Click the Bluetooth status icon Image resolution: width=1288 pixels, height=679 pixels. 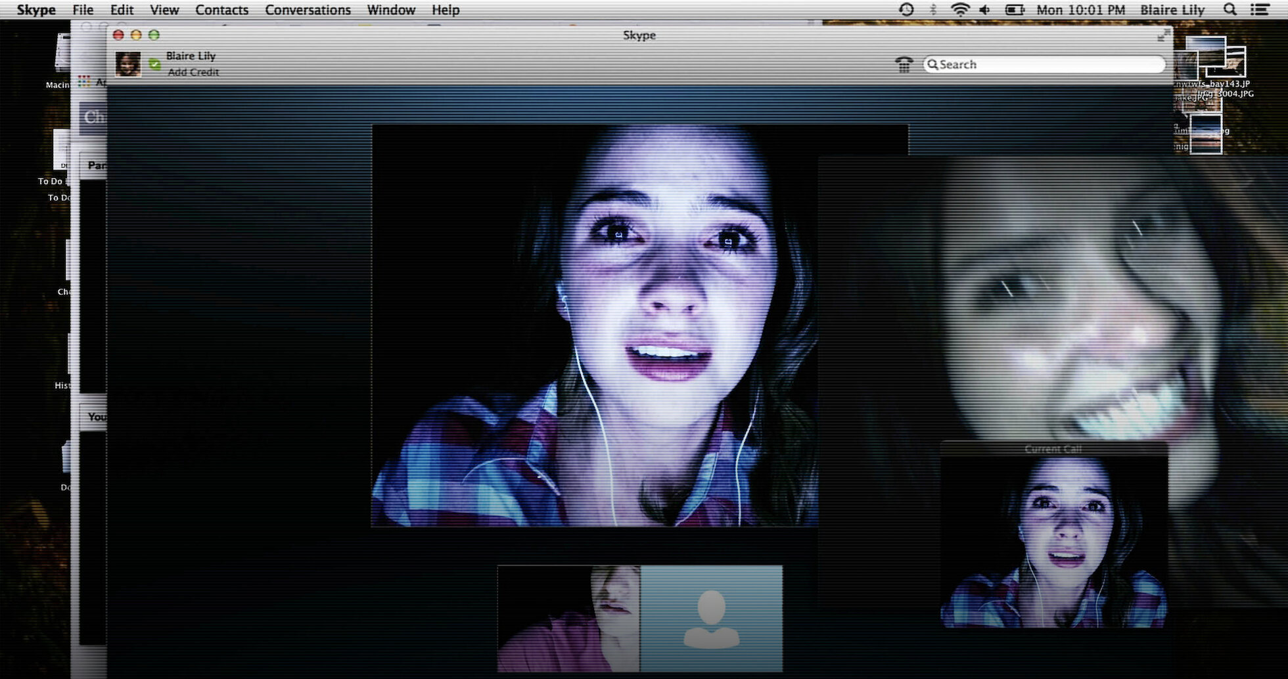click(x=933, y=10)
